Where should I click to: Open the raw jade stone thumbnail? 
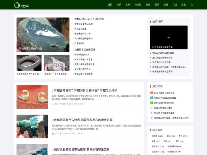point(57,63)
